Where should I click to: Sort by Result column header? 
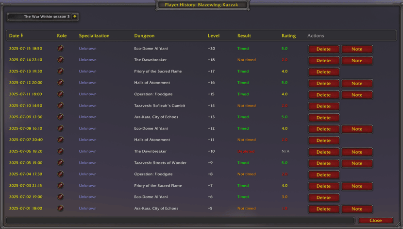pyautogui.click(x=244, y=36)
